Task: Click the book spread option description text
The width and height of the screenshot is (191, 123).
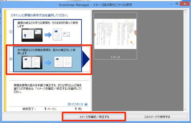Action: (x=46, y=51)
